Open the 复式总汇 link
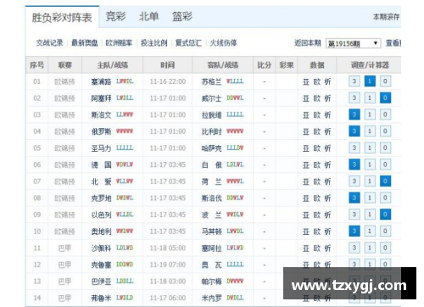 [188, 43]
